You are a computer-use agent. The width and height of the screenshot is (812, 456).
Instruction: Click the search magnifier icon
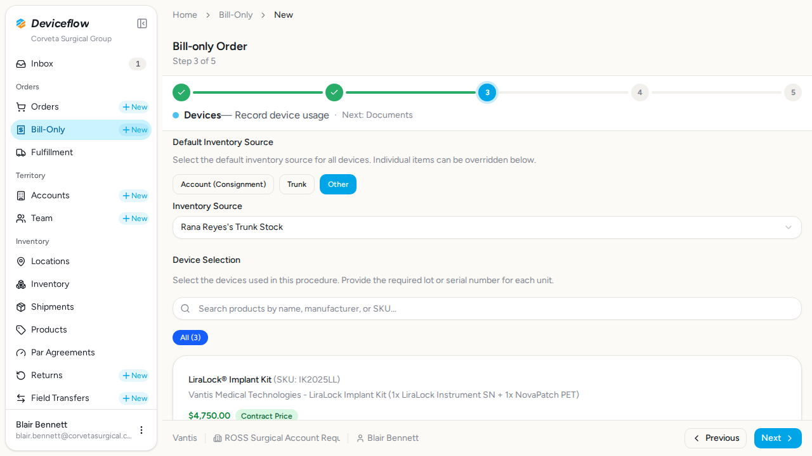tap(185, 308)
